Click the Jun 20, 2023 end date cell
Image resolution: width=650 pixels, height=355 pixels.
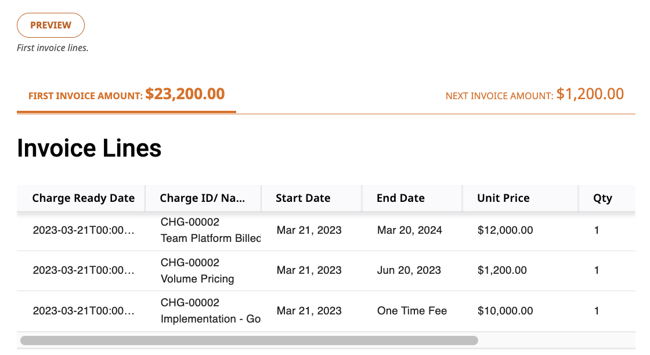[409, 270]
